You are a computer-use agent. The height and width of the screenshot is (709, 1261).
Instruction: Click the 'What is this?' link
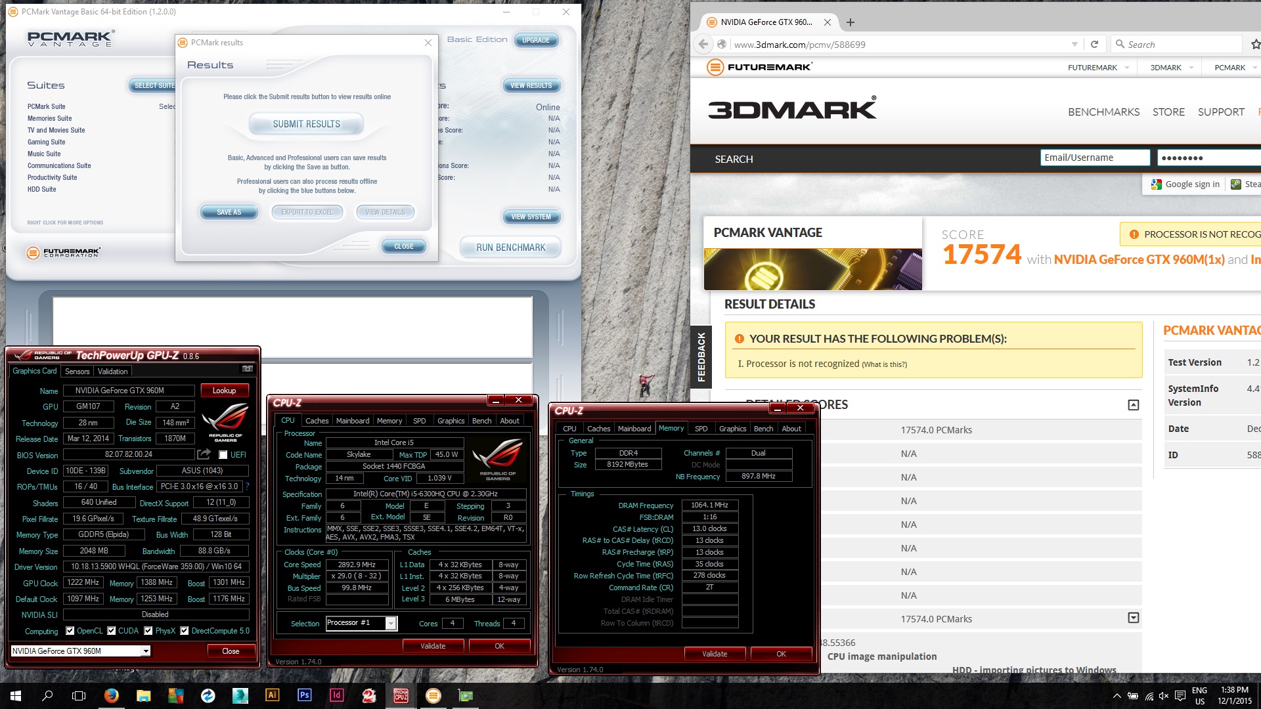coord(884,364)
